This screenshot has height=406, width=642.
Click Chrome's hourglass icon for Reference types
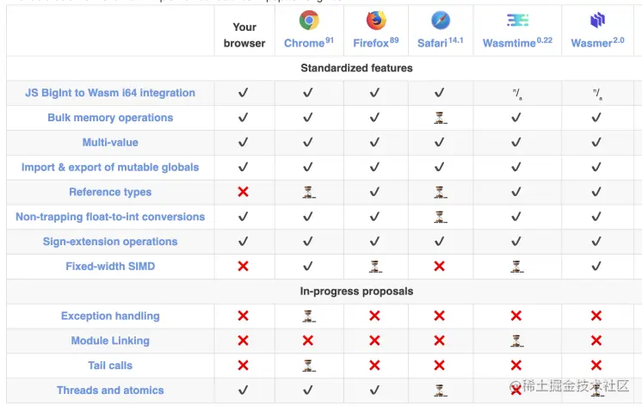pyautogui.click(x=309, y=192)
